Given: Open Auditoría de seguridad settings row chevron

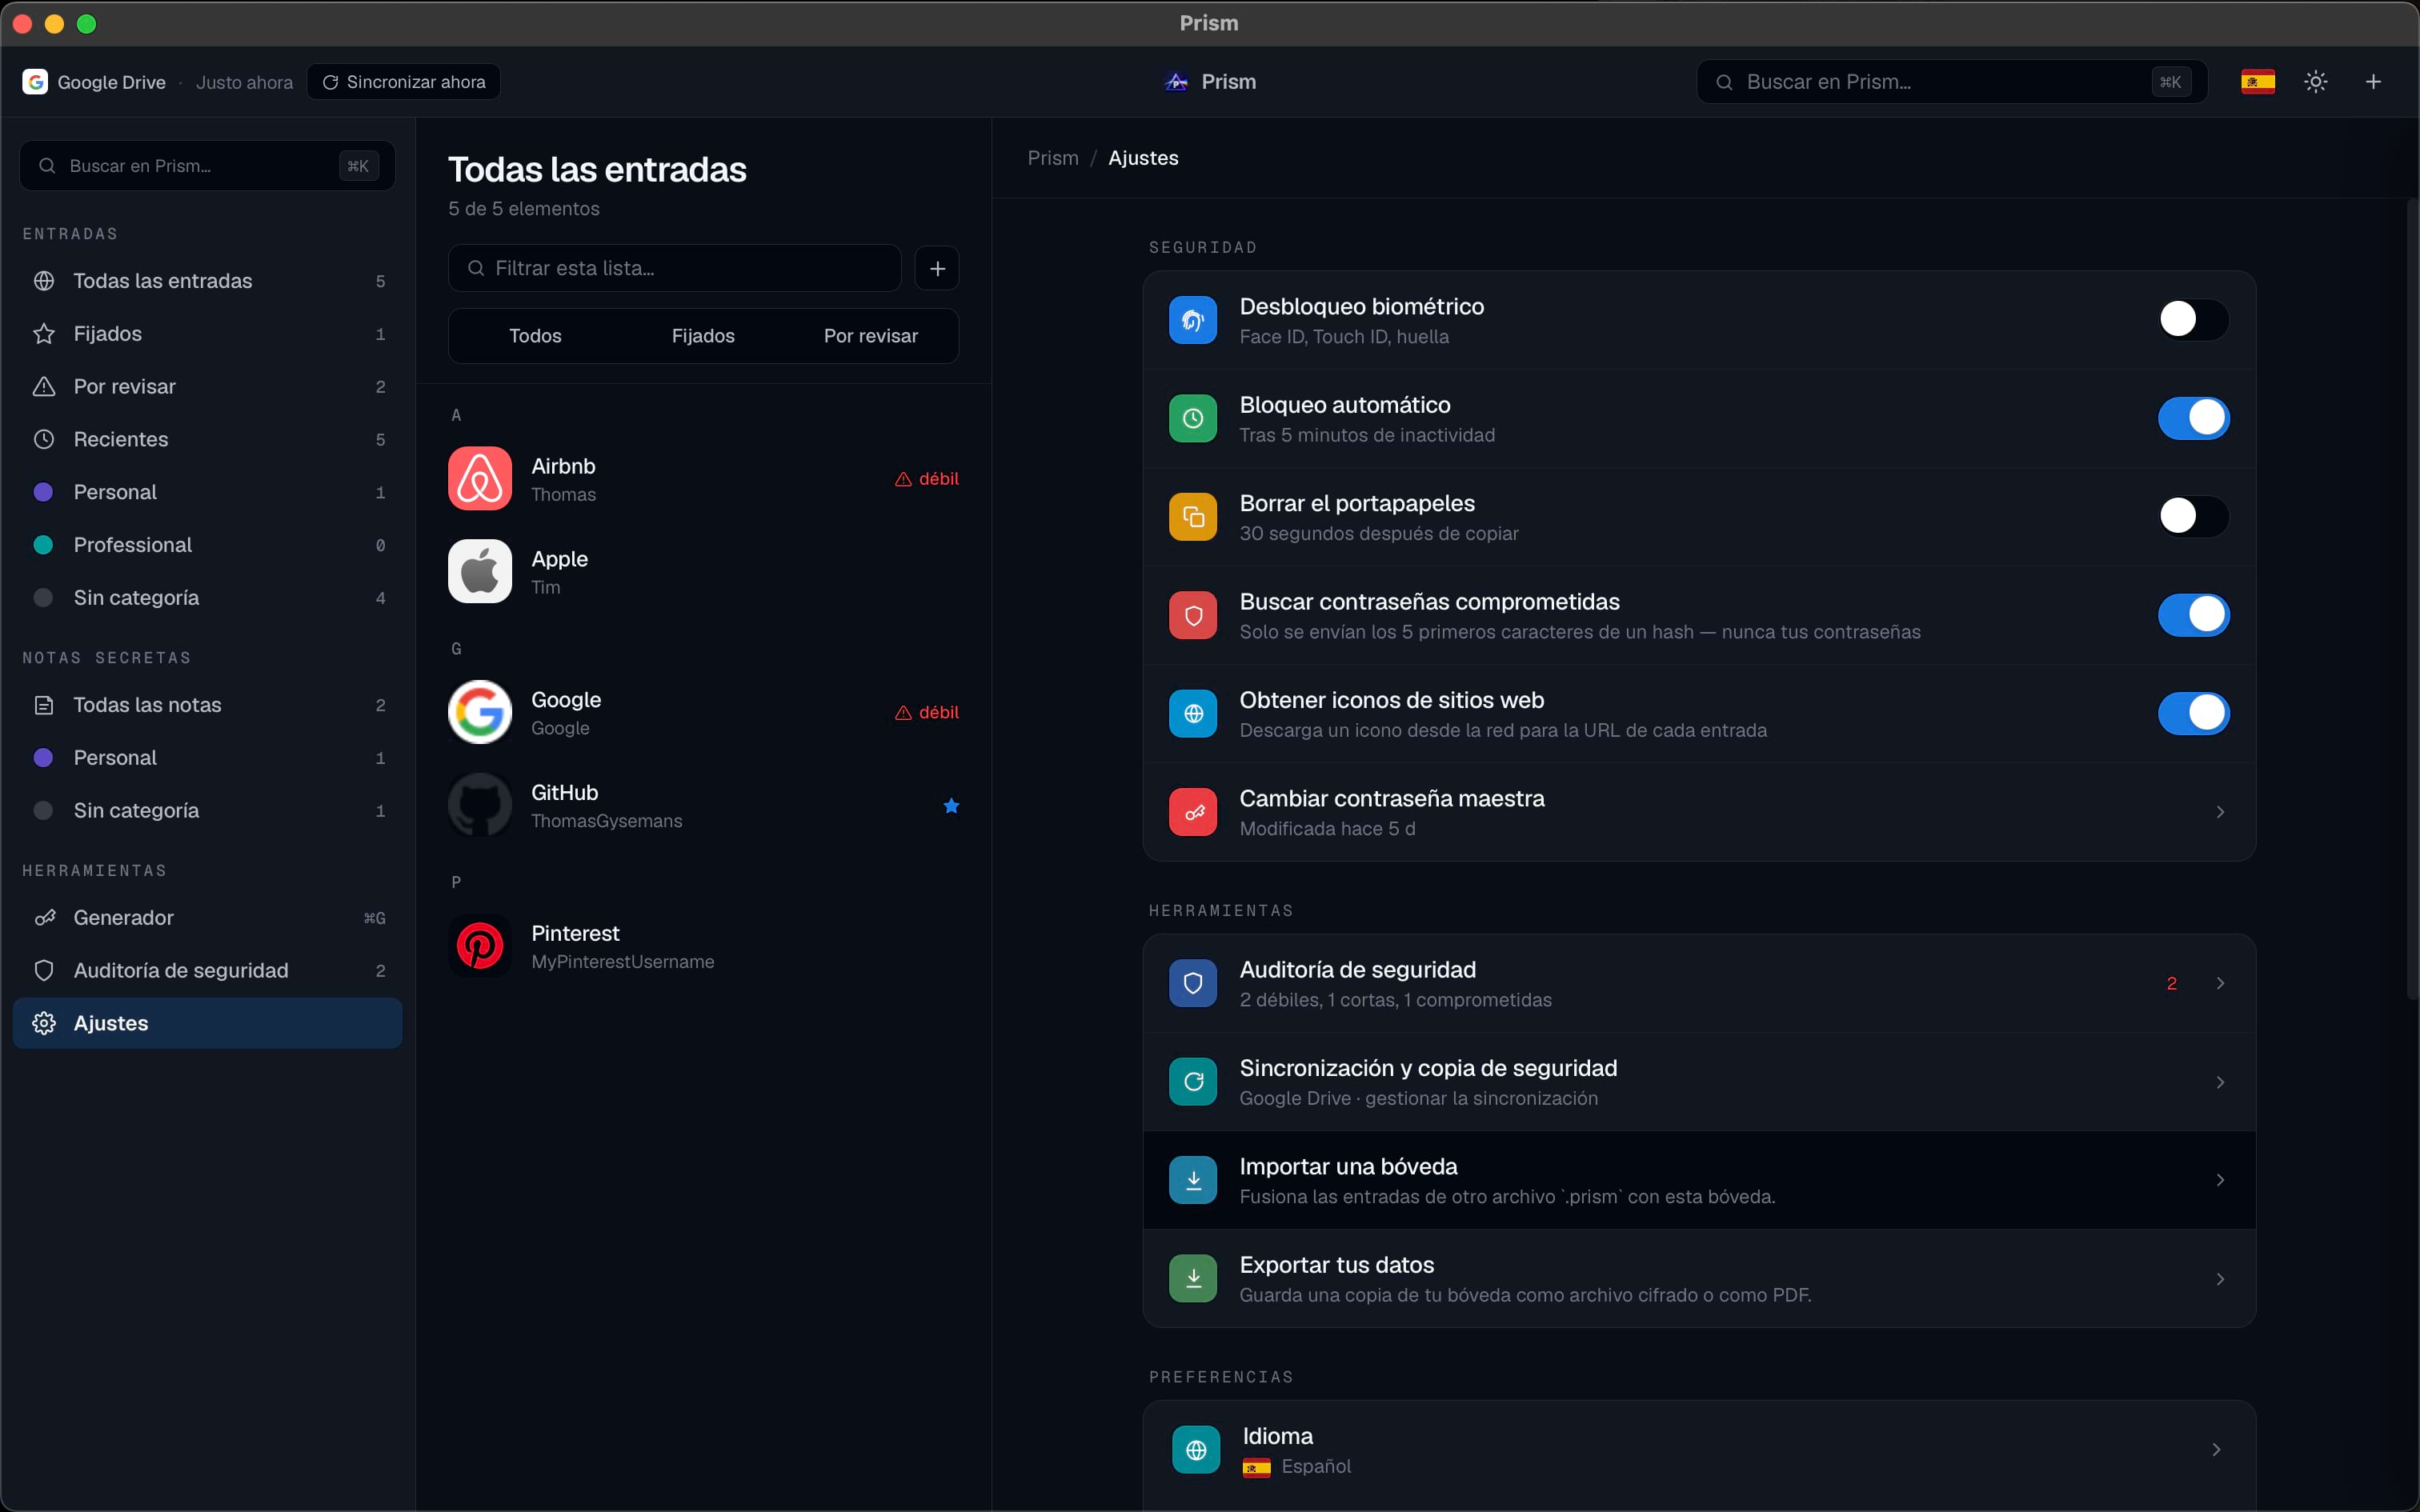Looking at the screenshot, I should pos(2220,984).
